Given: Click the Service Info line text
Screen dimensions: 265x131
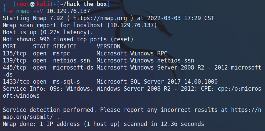Looking at the screenshot, I should tap(132, 92).
